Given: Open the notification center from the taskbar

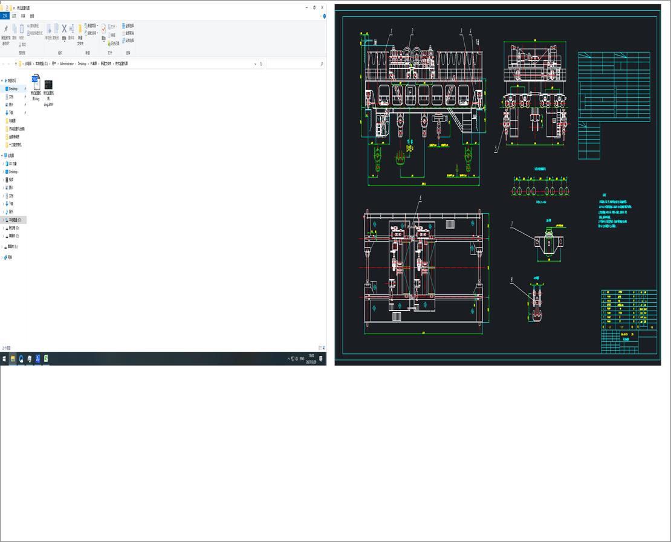Looking at the screenshot, I should pos(321,358).
